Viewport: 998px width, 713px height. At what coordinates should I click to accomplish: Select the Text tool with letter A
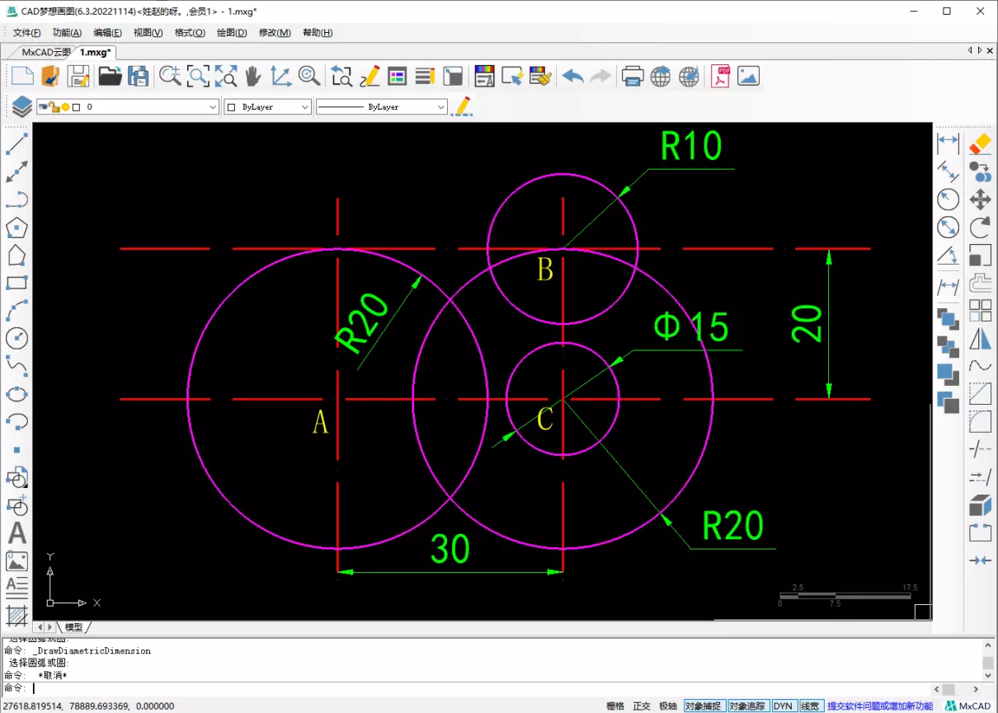tap(17, 532)
